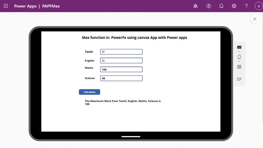Click the 'Max function in PowerFx' heading

[134, 38]
